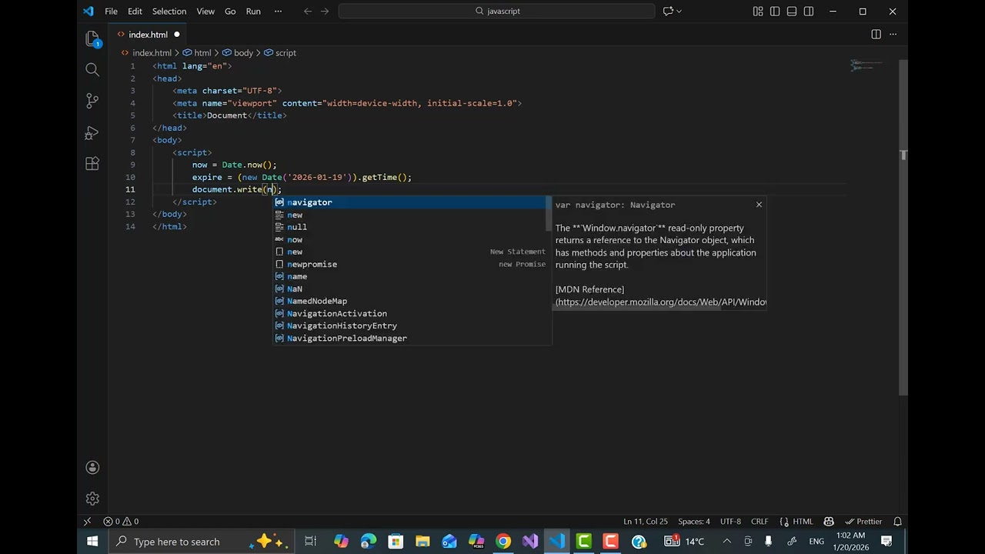Open the Source Control view

coord(92,101)
